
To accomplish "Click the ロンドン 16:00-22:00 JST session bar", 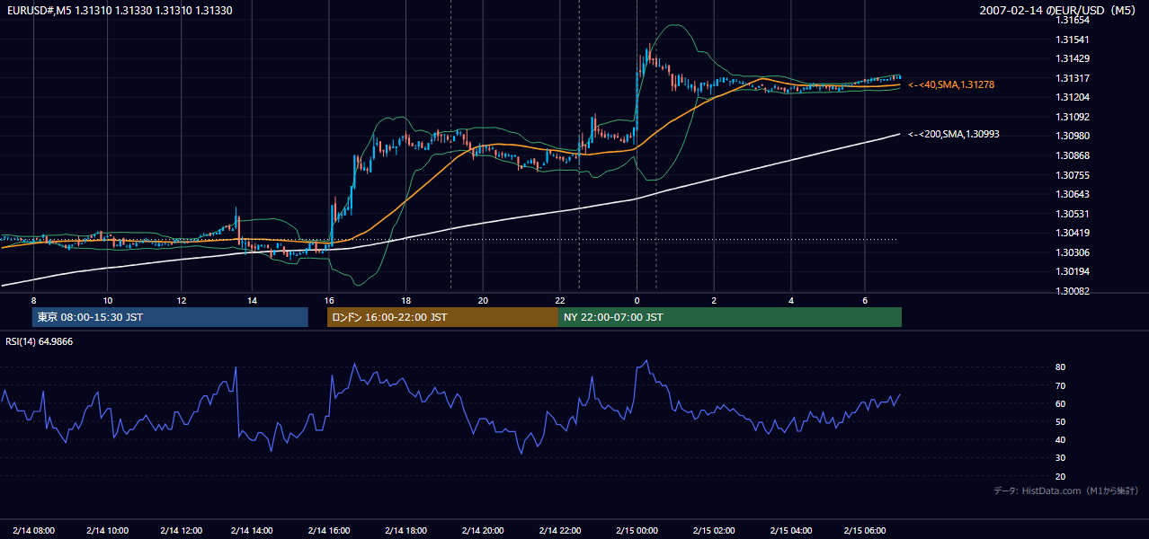I will coord(443,317).
